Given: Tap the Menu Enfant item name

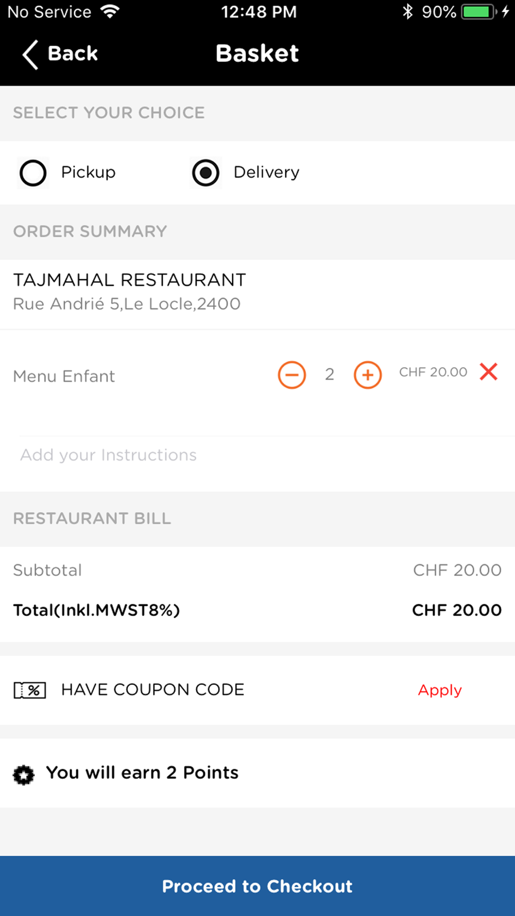Looking at the screenshot, I should tap(64, 376).
